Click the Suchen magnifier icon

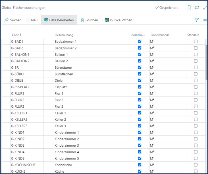pyautogui.click(x=6, y=20)
